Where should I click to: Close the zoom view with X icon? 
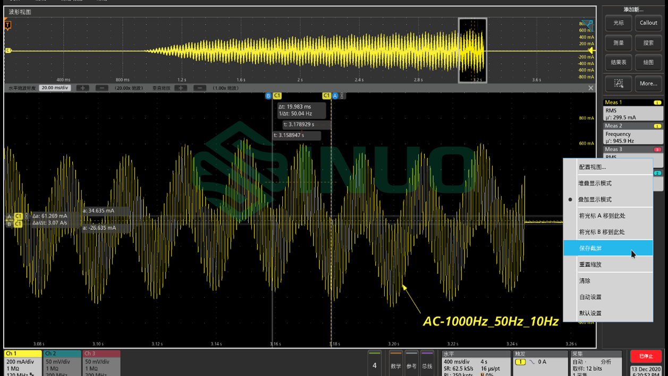point(590,88)
